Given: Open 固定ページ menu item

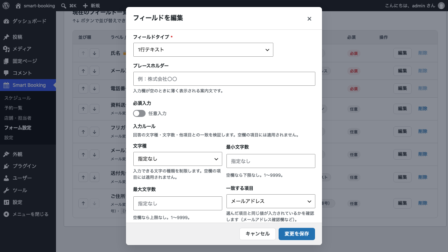Looking at the screenshot, I should pyautogui.click(x=28, y=61).
